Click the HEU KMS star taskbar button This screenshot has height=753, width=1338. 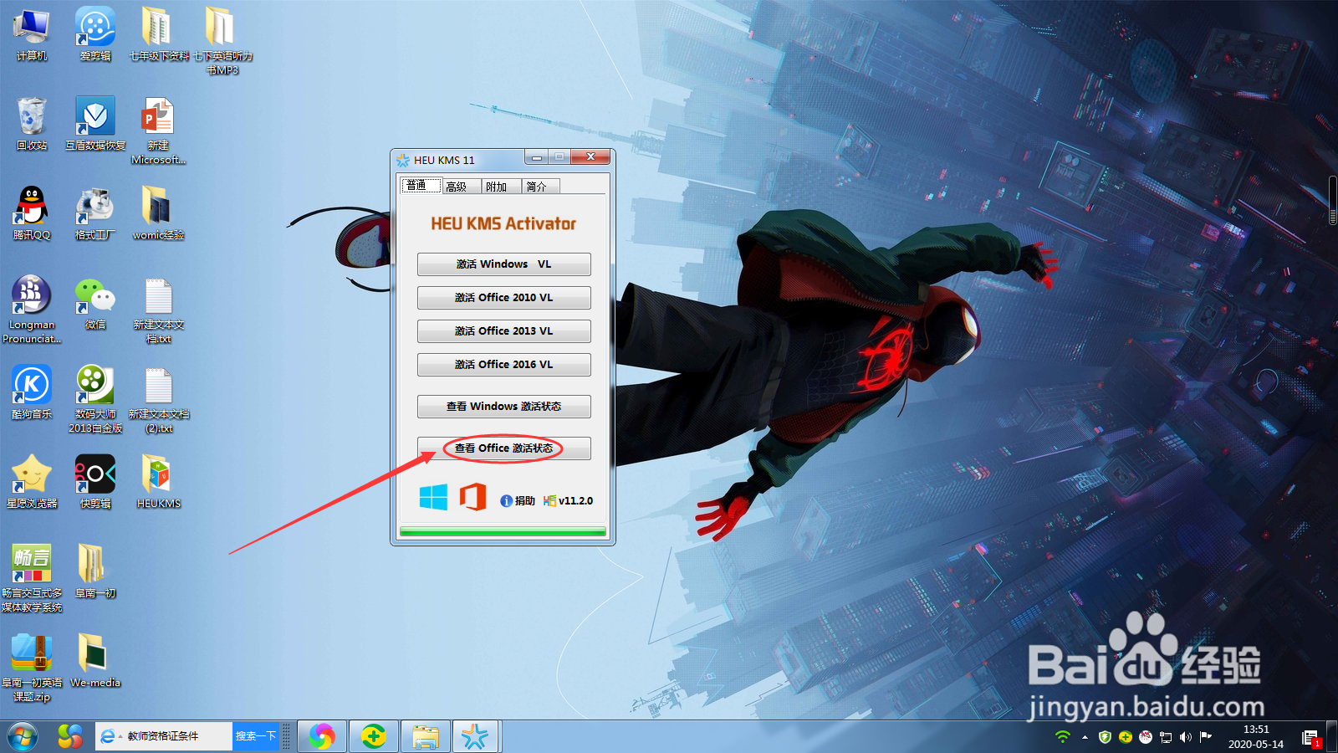click(x=476, y=736)
